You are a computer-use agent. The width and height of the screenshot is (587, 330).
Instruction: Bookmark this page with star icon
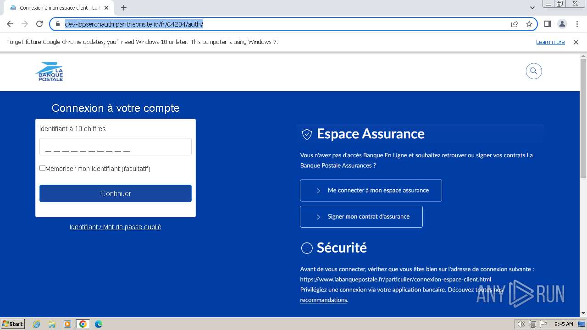(x=529, y=24)
